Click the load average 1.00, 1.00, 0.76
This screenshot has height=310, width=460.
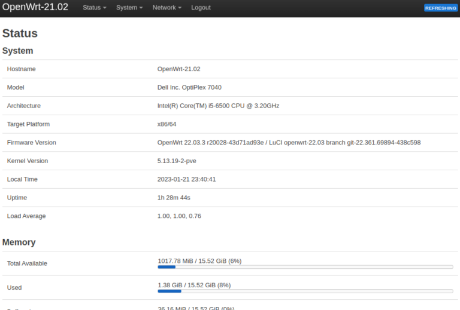coord(179,216)
